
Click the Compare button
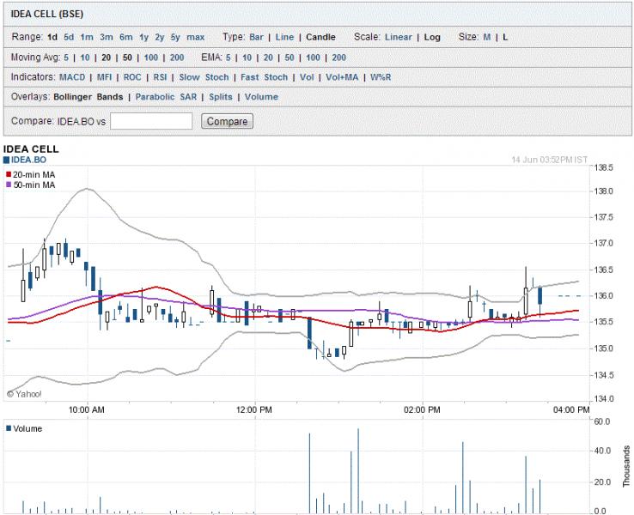228,121
